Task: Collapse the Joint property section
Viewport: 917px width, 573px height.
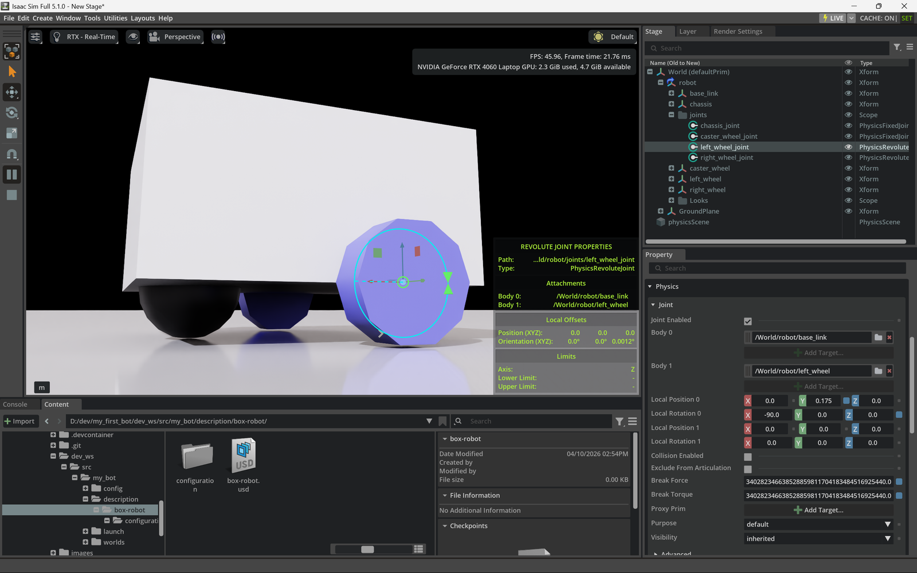Action: pyautogui.click(x=653, y=305)
